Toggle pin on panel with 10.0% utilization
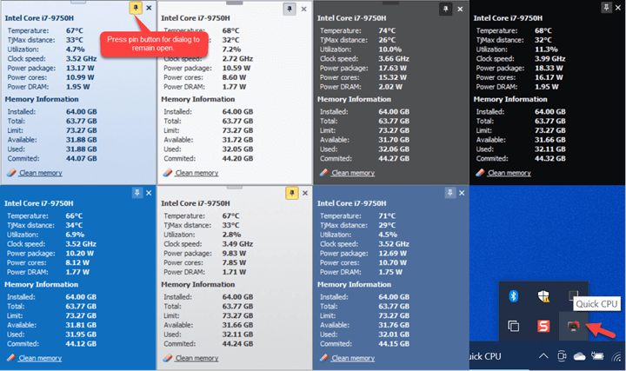Screen dimensions: 626x371 point(445,9)
